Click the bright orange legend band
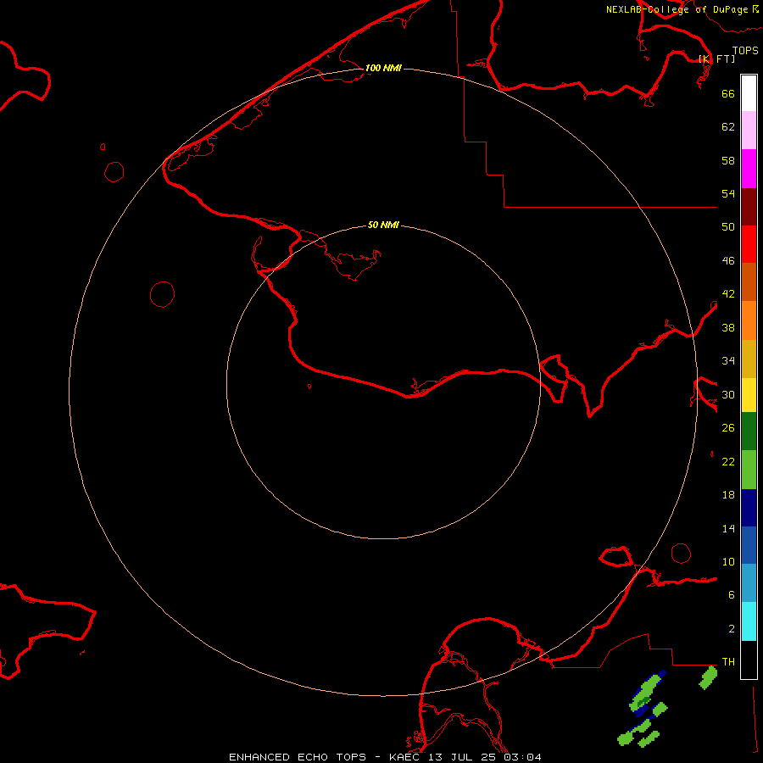763x763 pixels. 749,320
